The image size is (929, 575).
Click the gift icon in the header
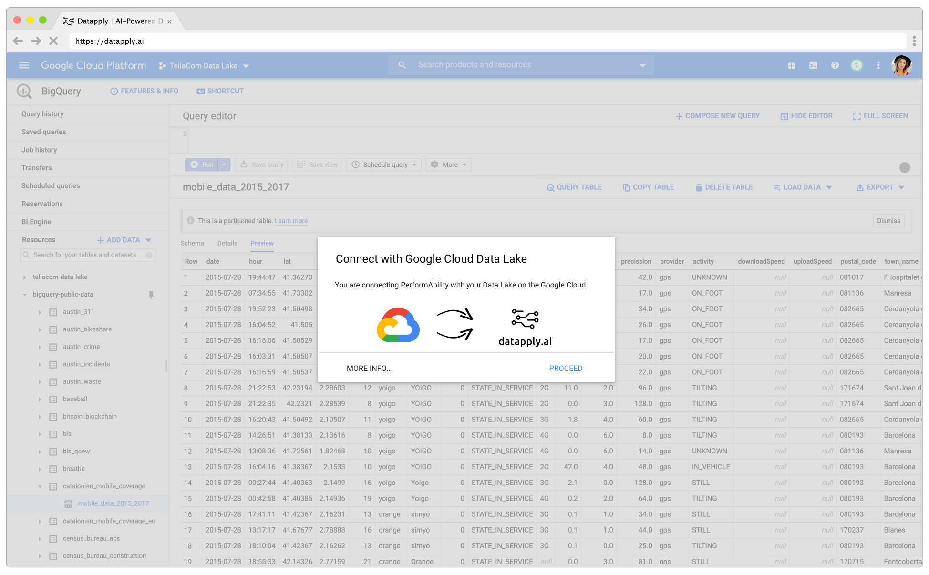[x=791, y=65]
